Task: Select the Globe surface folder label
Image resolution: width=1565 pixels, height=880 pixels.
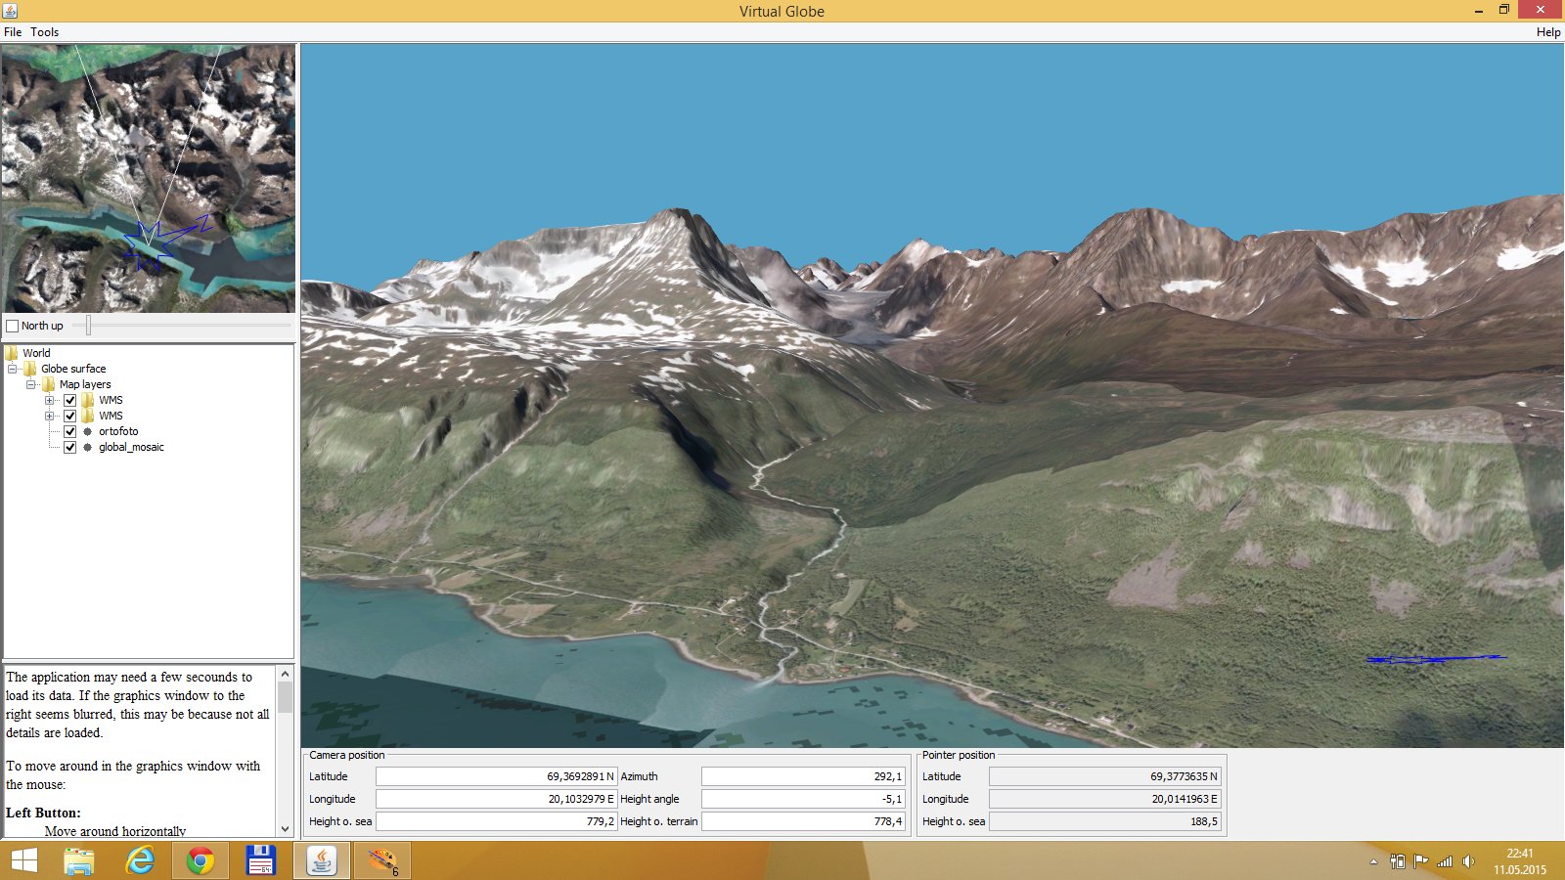Action: point(73,369)
